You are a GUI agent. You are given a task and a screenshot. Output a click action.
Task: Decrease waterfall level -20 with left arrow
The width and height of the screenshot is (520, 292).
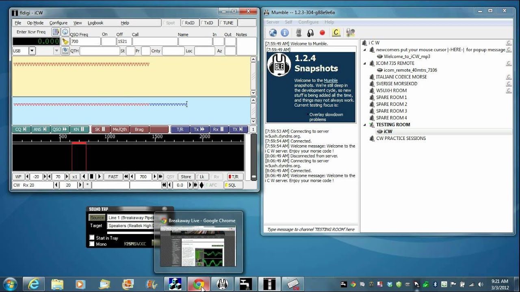pos(28,176)
